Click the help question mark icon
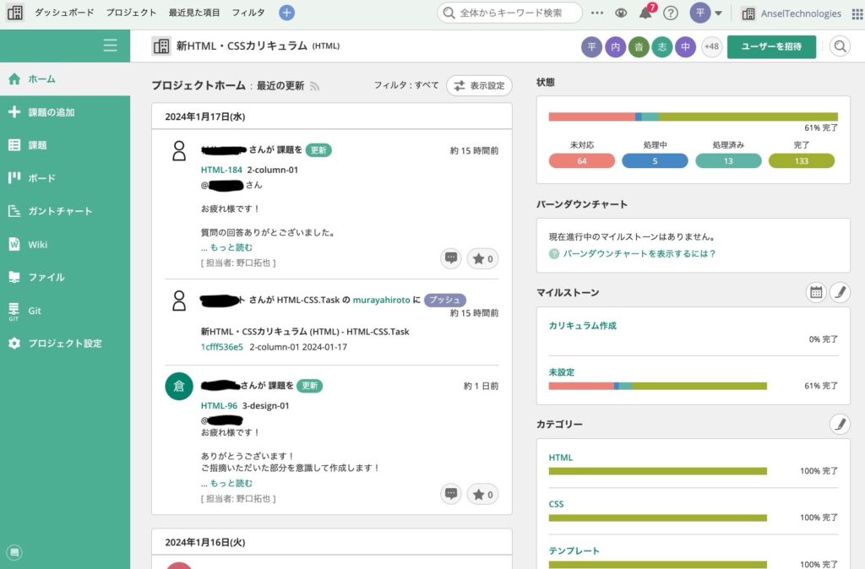The height and width of the screenshot is (569, 865). 670,13
